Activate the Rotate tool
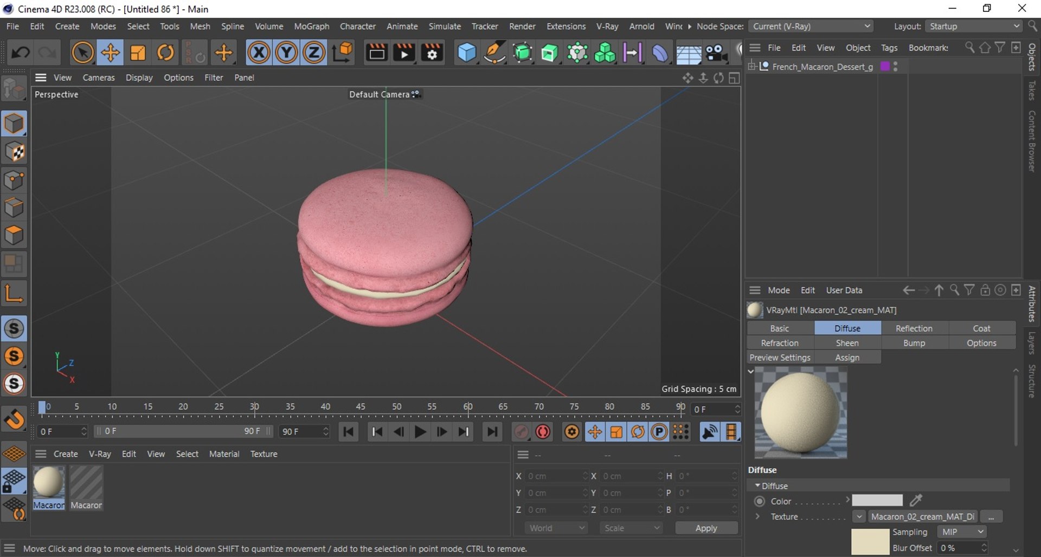The width and height of the screenshot is (1041, 557). pyautogui.click(x=165, y=53)
